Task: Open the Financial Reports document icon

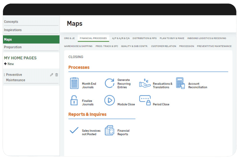Action: tap(109, 130)
